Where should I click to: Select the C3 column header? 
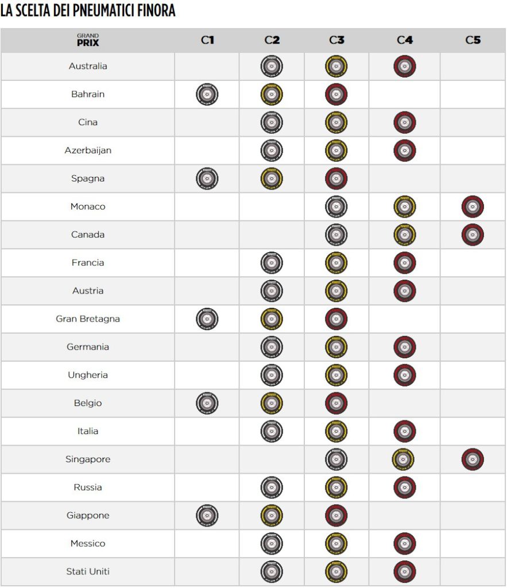coord(336,40)
